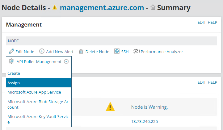Click EDIT in the lower panel
This screenshot has height=130, width=223.
pos(202,82)
